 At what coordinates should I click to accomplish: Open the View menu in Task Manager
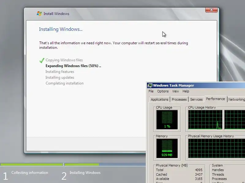click(175, 91)
